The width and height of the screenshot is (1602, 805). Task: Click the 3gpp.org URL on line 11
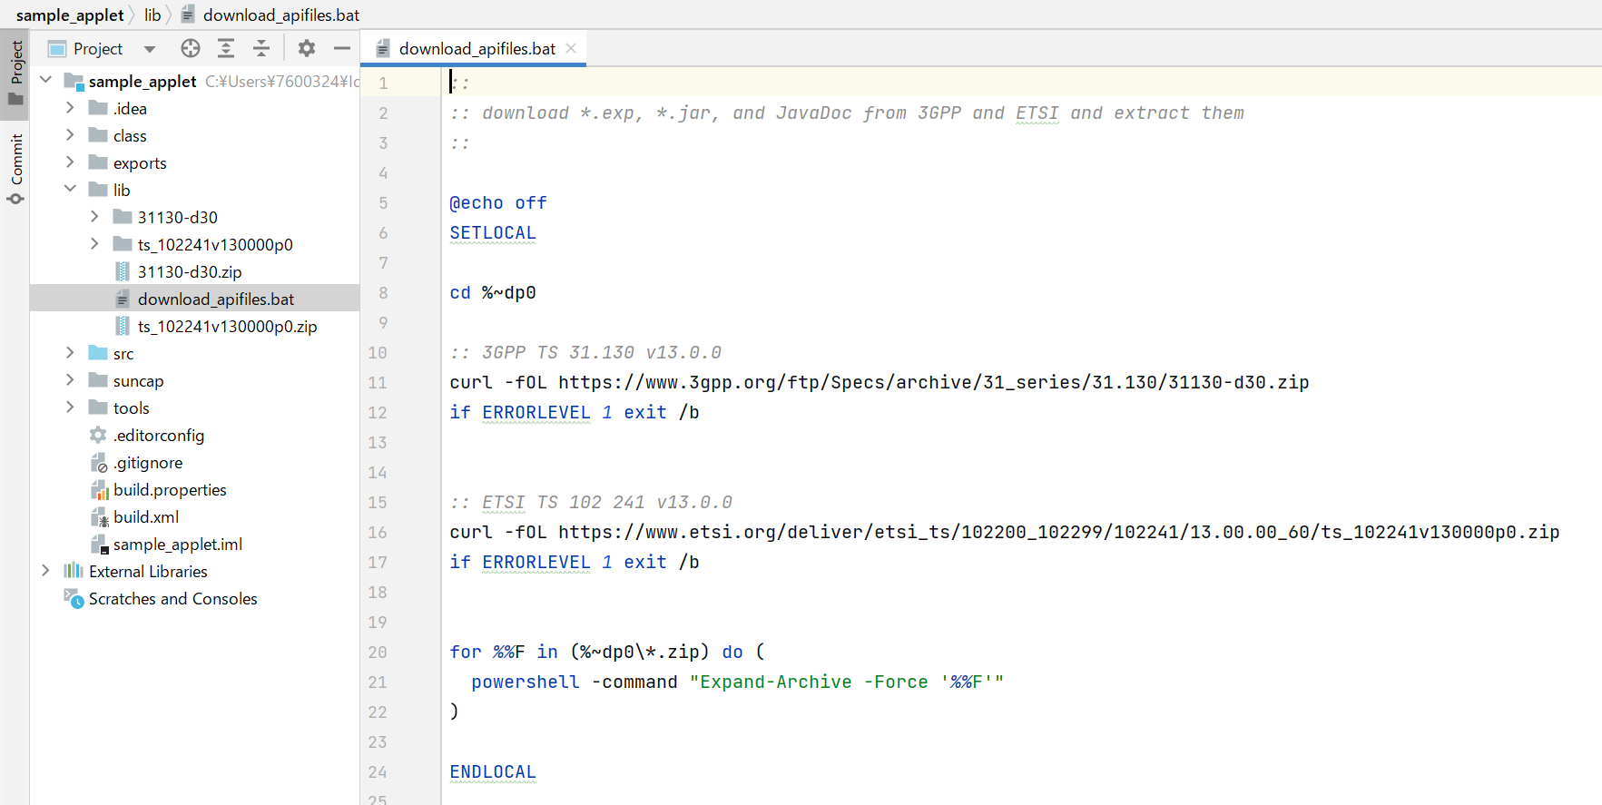pyautogui.click(x=934, y=382)
